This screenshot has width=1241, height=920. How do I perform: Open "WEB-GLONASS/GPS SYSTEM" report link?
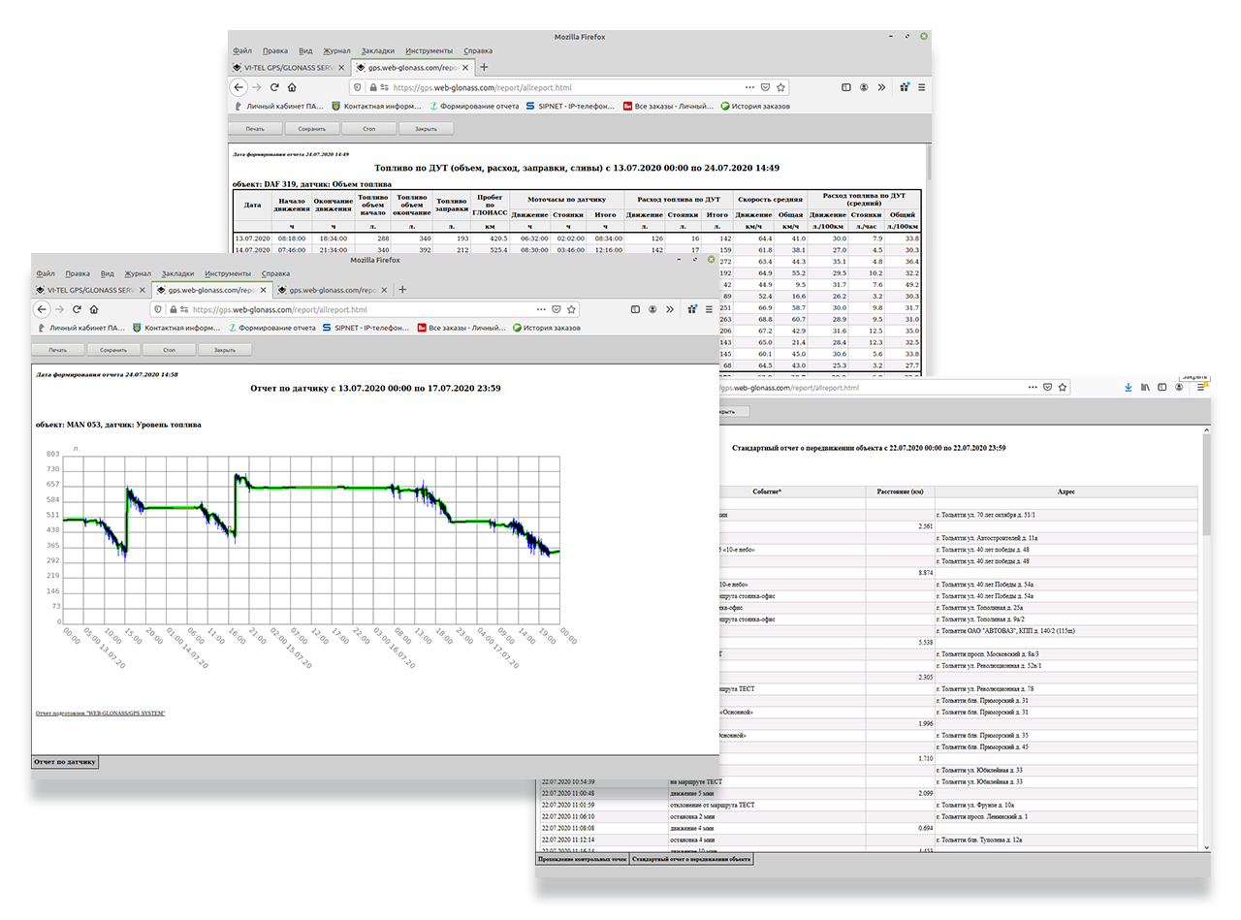click(x=100, y=713)
